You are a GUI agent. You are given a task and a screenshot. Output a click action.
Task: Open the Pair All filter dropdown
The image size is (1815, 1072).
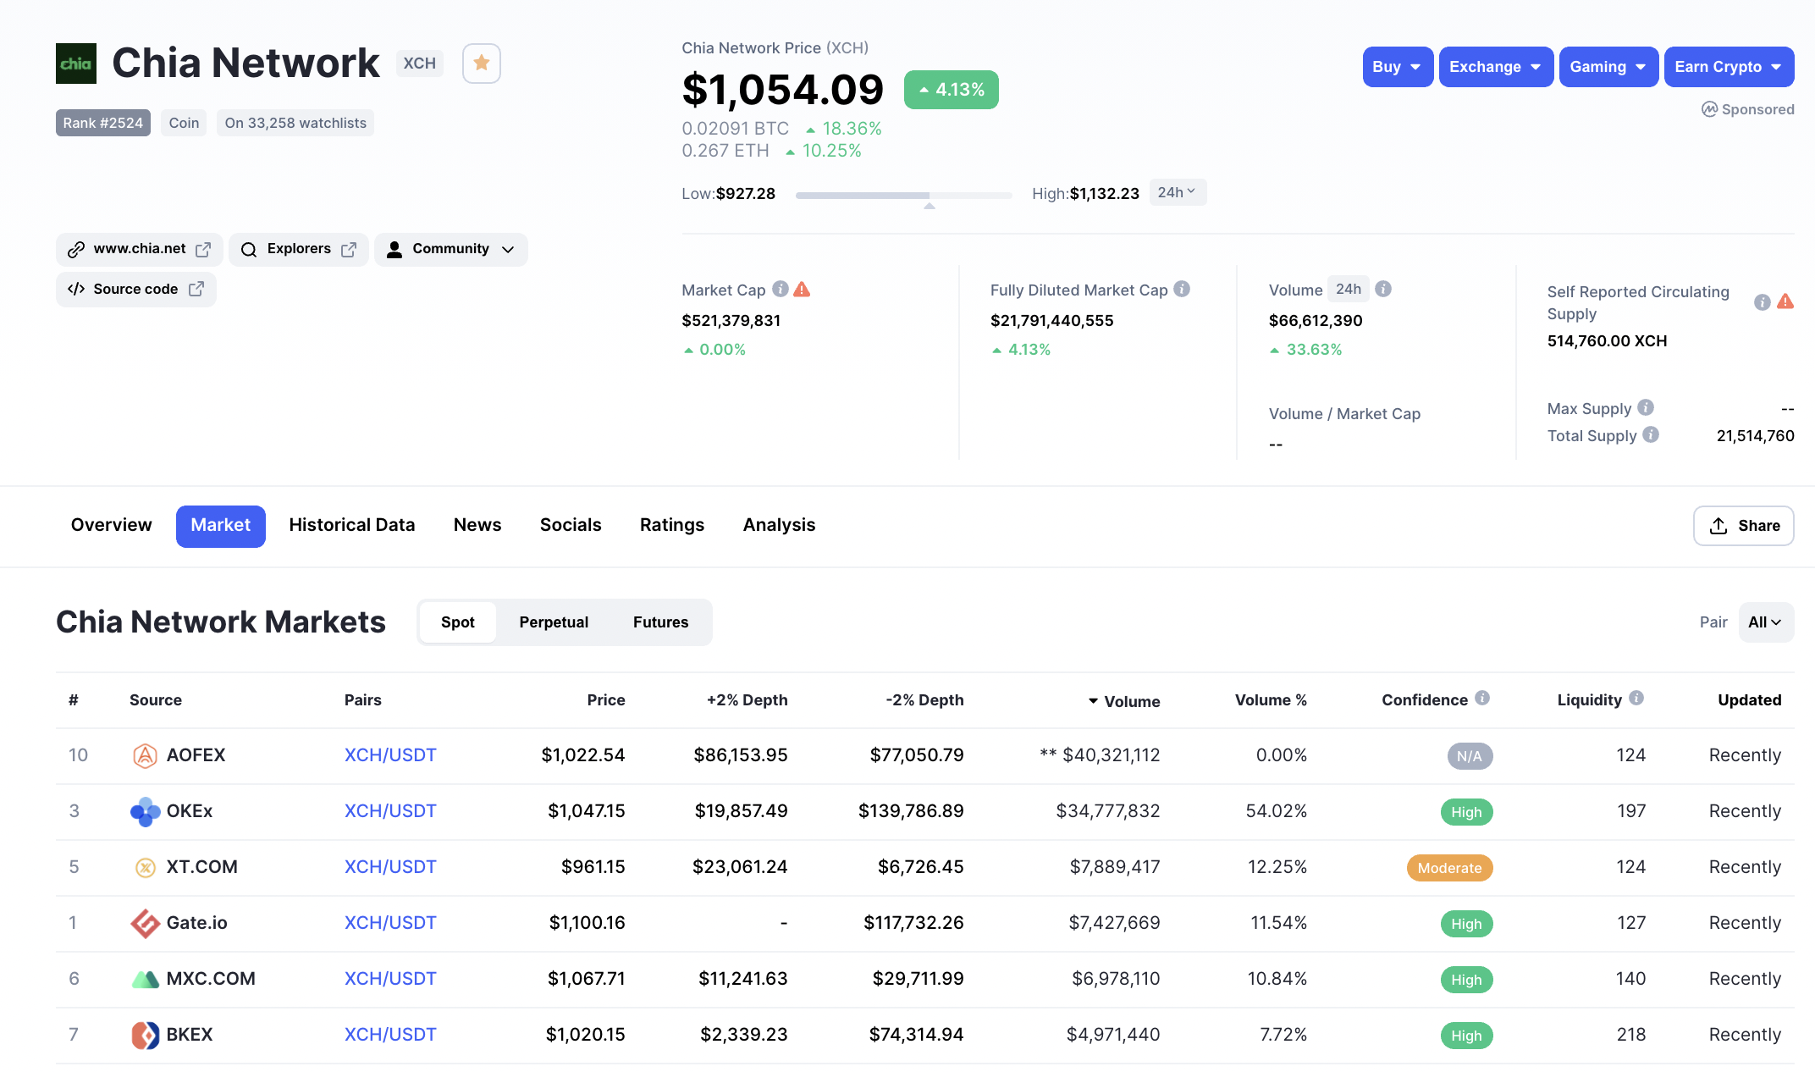(x=1765, y=622)
